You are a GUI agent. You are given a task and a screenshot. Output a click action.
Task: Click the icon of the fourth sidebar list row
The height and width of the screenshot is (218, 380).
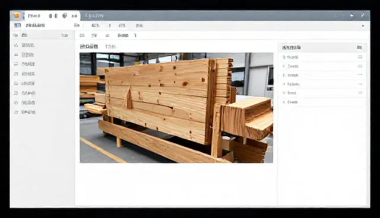click(x=16, y=73)
